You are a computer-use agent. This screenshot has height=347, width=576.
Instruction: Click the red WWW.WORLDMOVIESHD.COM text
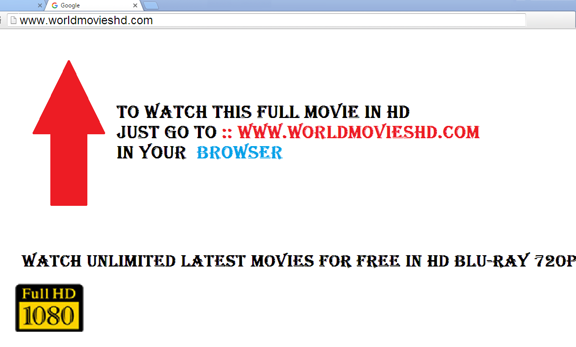coord(358,132)
